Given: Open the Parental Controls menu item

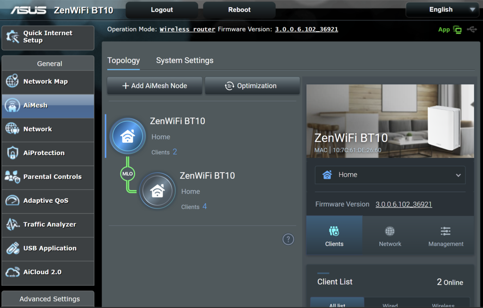Looking at the screenshot, I should pyautogui.click(x=48, y=177).
